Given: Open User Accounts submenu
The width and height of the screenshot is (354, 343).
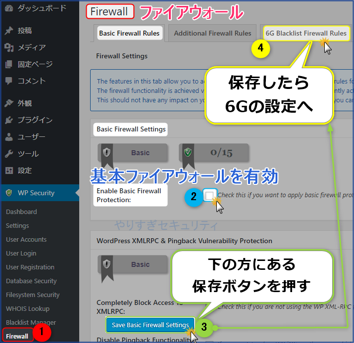Looking at the screenshot, I should click(26, 239).
